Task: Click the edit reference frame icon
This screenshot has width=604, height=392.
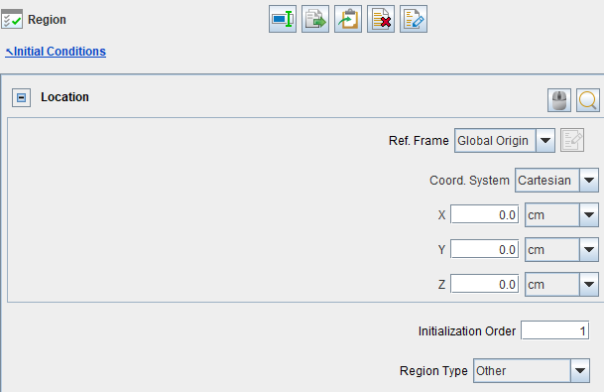Action: [572, 140]
